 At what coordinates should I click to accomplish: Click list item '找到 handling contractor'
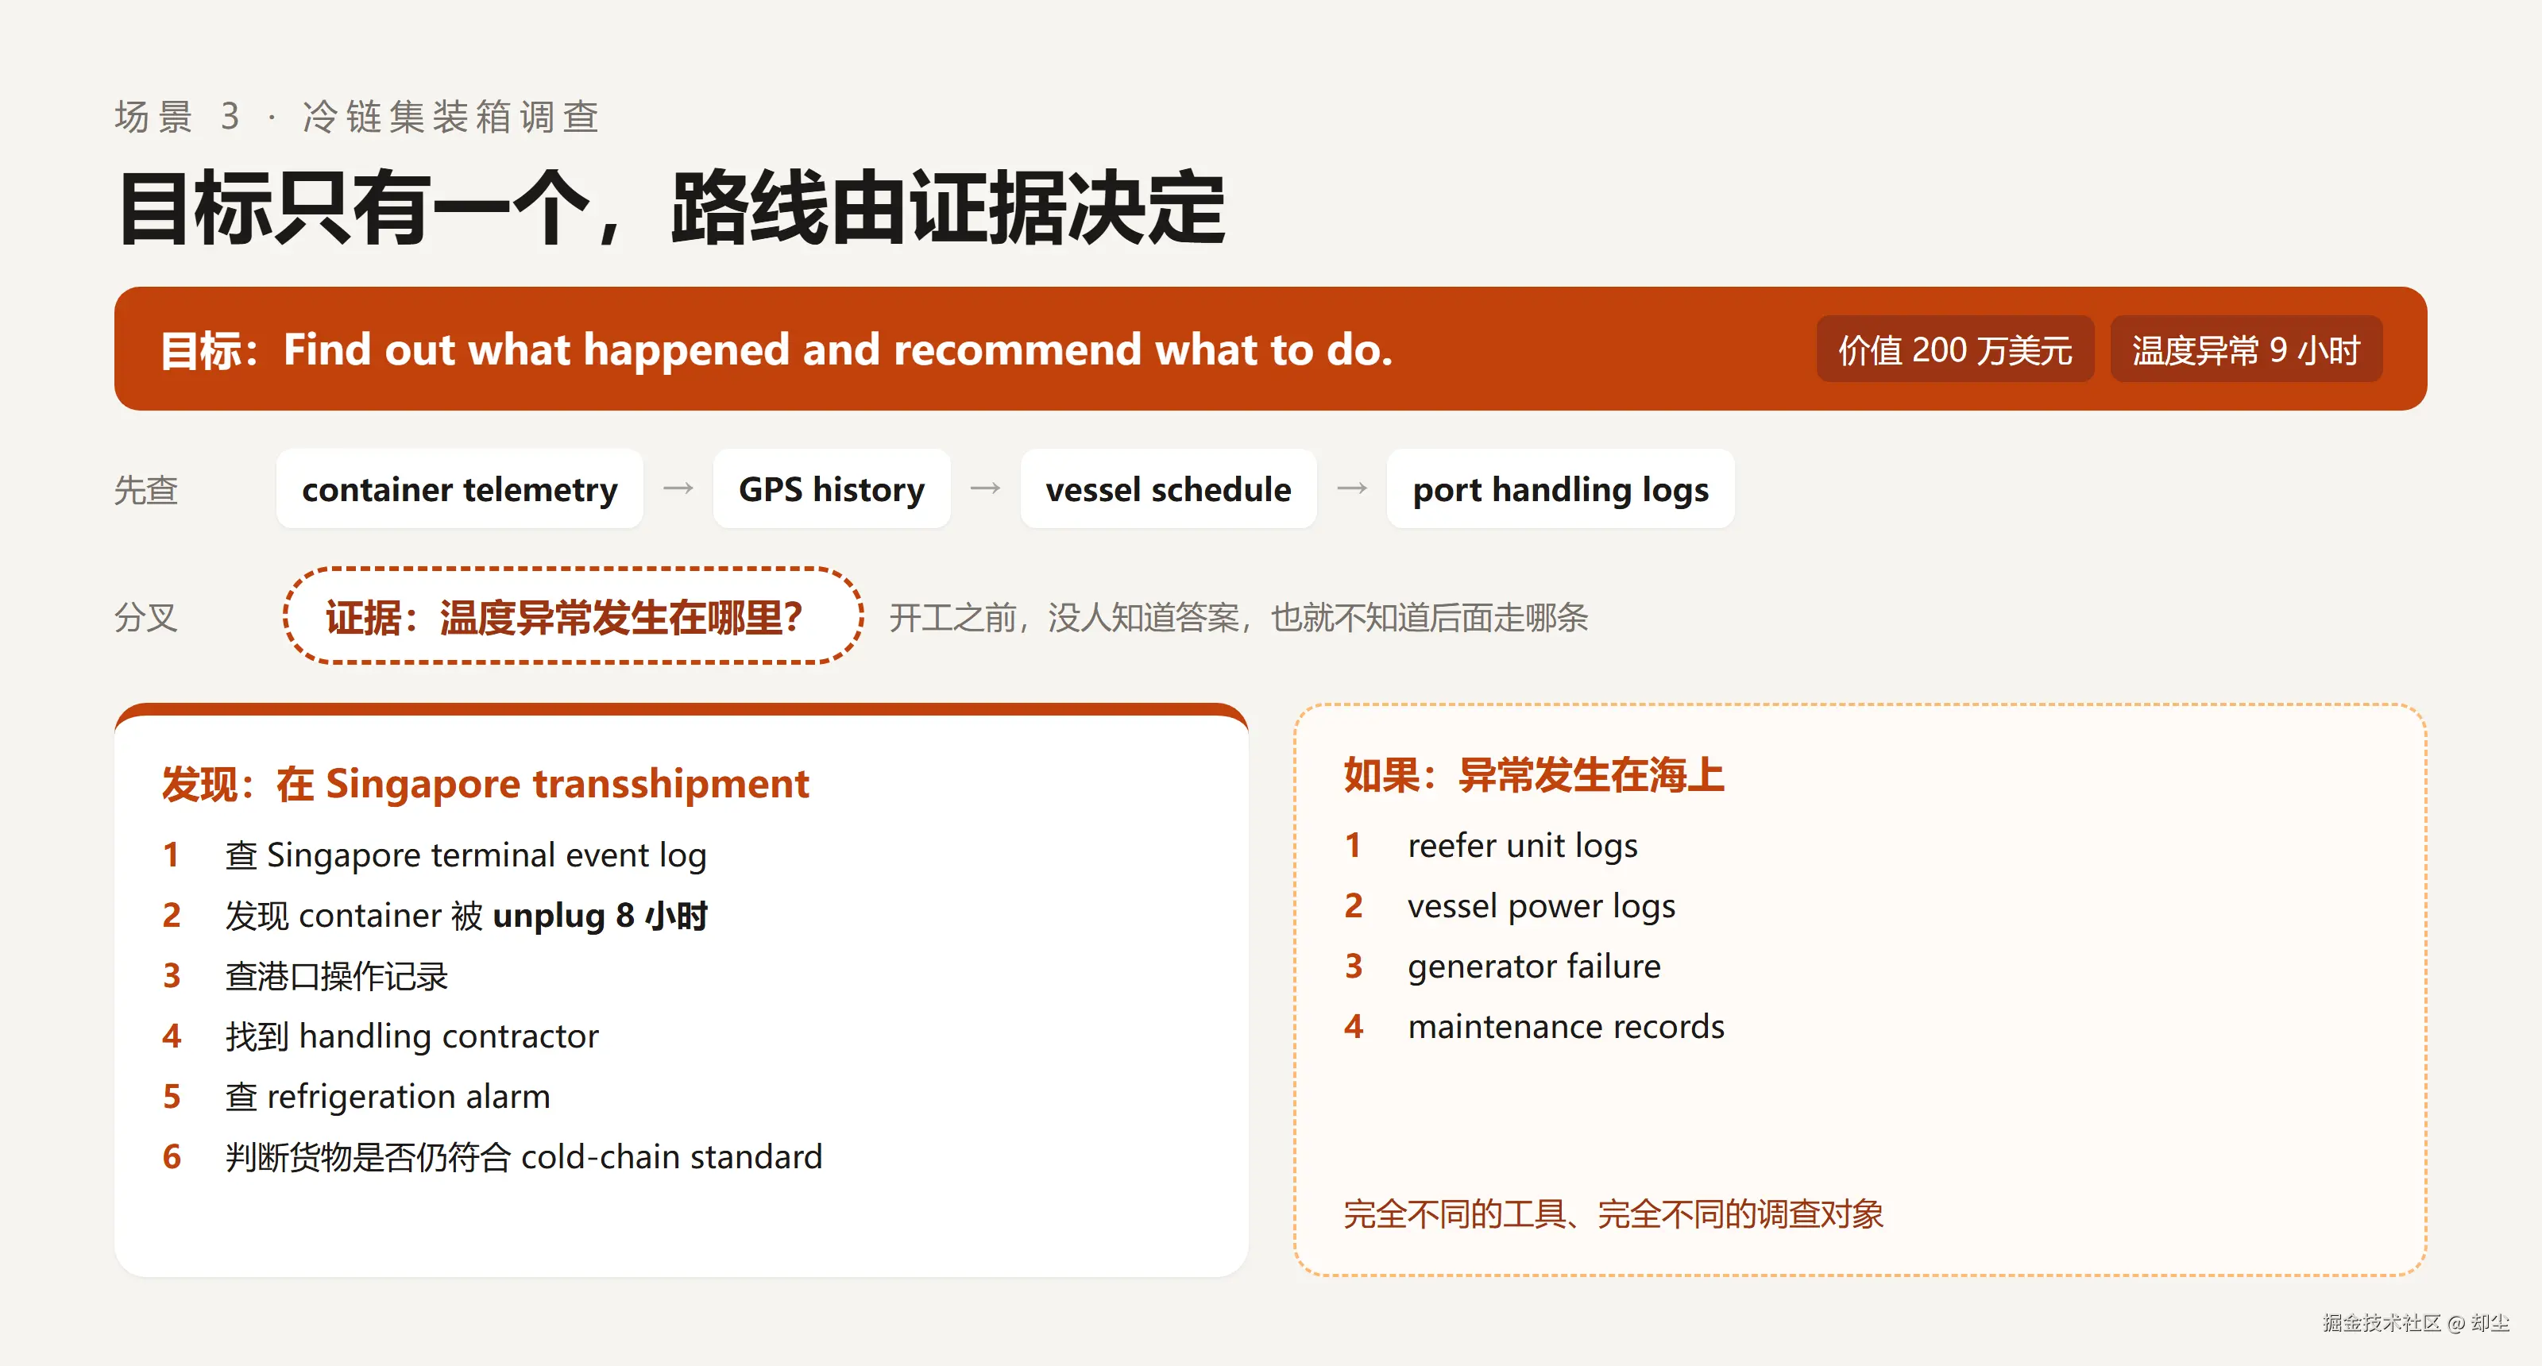tap(411, 1036)
